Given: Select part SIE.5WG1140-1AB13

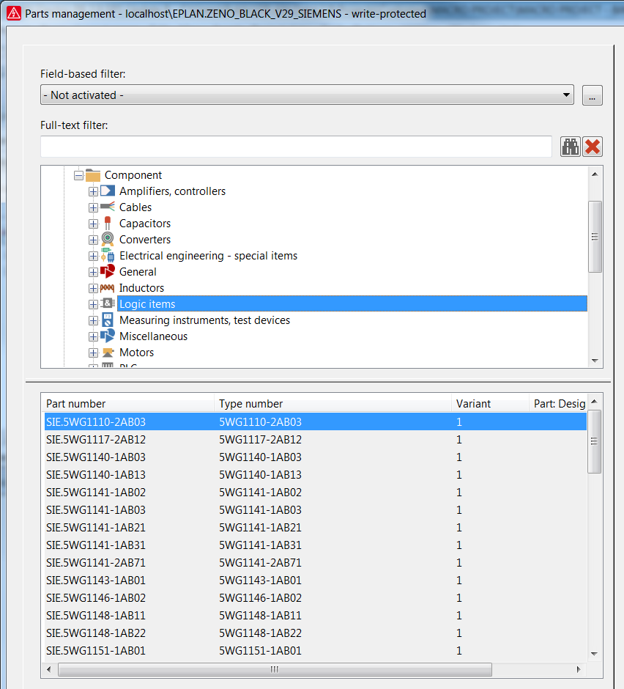Looking at the screenshot, I should click(x=96, y=474).
